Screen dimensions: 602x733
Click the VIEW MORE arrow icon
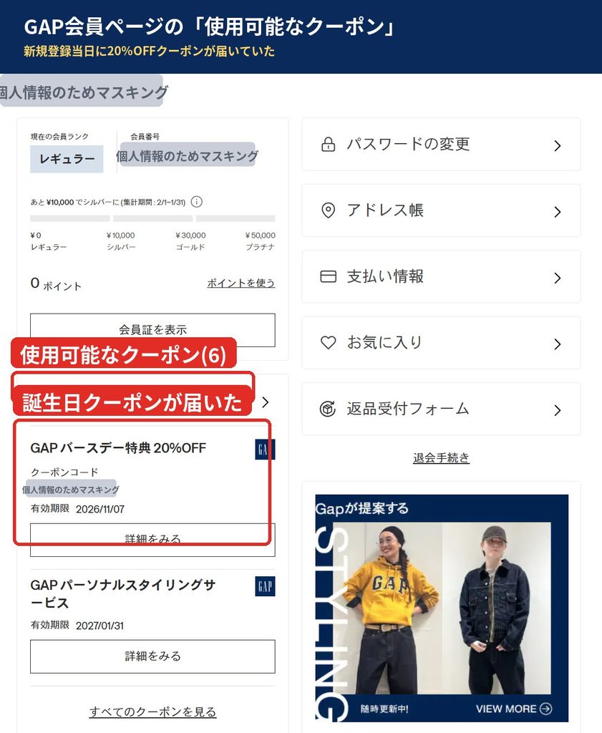point(545,709)
